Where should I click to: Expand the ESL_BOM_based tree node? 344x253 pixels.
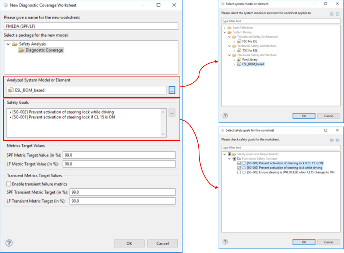[x=234, y=64]
